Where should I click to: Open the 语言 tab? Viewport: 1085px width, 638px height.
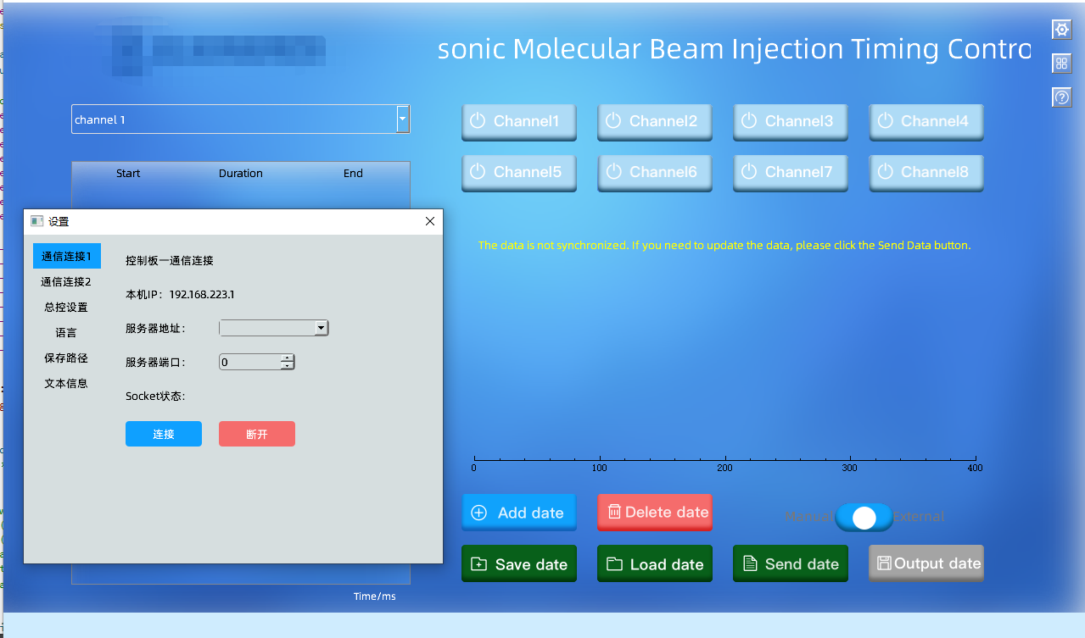click(x=66, y=332)
